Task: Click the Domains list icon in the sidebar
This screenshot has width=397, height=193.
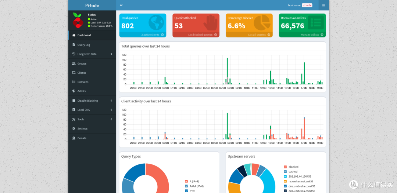Action: [74, 82]
